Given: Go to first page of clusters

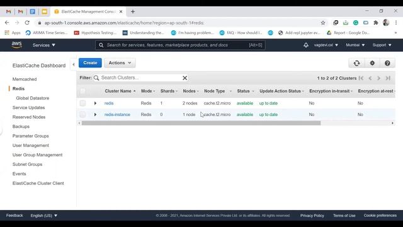Looking at the screenshot, I should (x=361, y=78).
